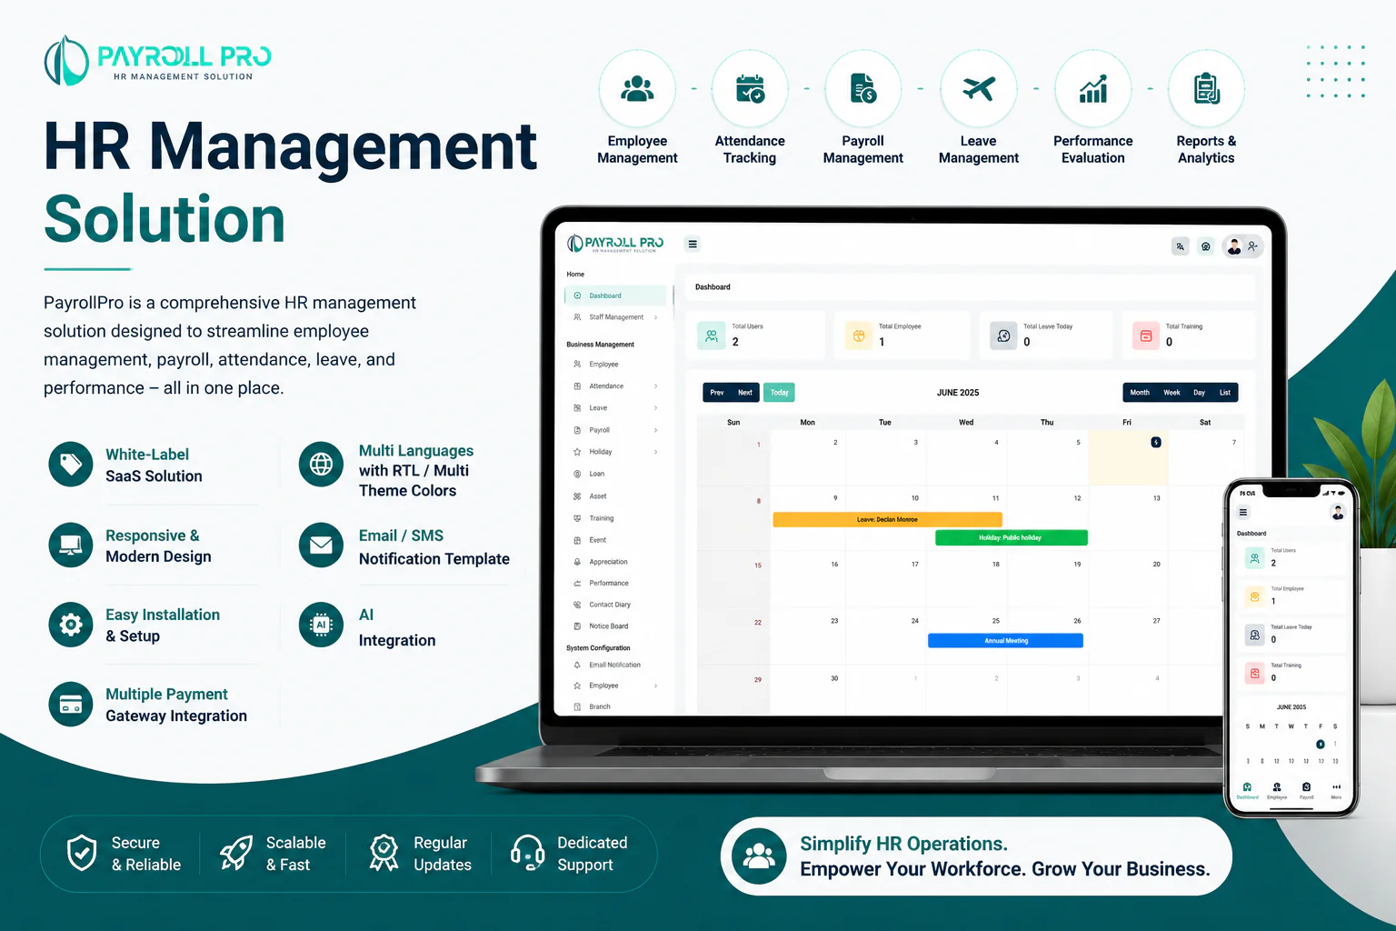Click the Prev calendar button
This screenshot has height=931, width=1396.
pos(717,393)
